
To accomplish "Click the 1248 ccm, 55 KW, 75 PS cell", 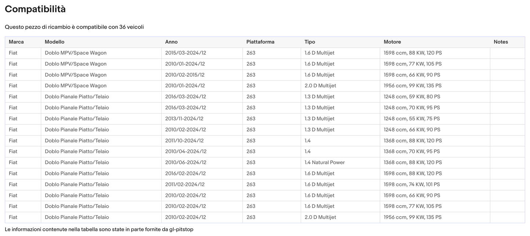I will (x=412, y=119).
